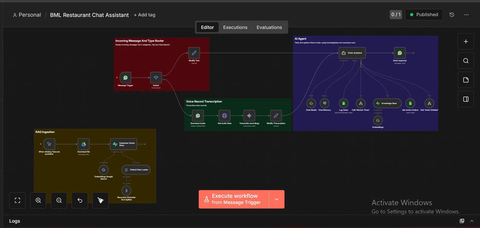Tidy up workflow with the broom icon
Screen dimensions: 480x228
[100, 200]
